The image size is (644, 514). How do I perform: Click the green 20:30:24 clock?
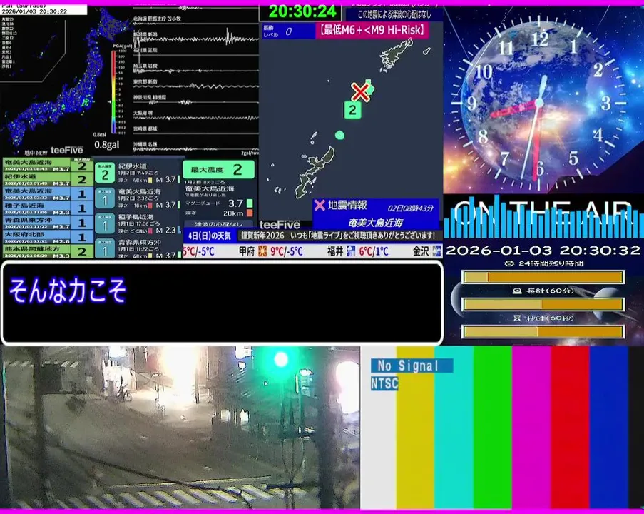tap(302, 11)
